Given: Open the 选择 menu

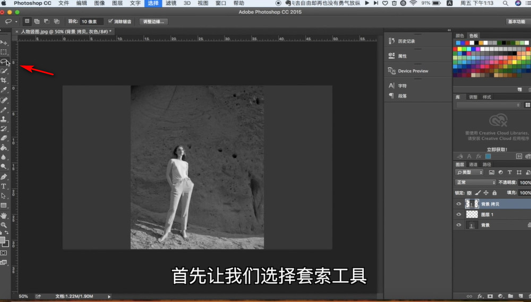Looking at the screenshot, I should [153, 3].
